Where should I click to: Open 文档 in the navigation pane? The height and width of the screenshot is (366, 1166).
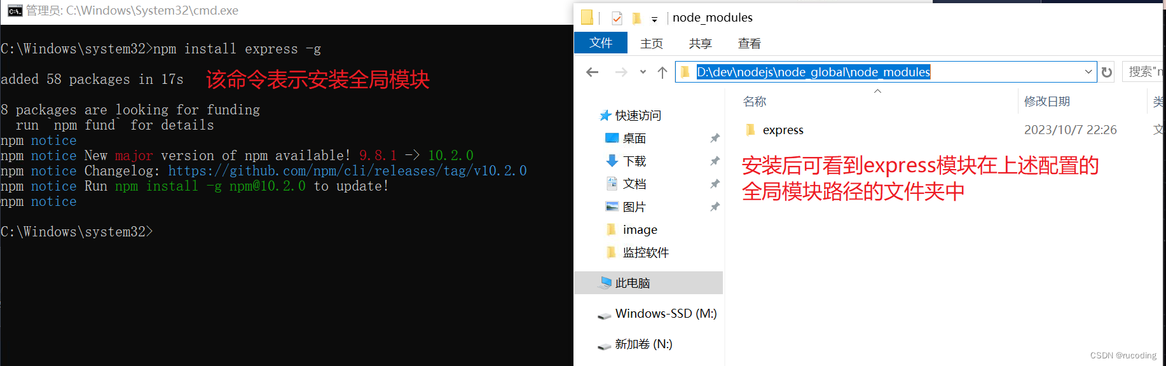coord(634,184)
